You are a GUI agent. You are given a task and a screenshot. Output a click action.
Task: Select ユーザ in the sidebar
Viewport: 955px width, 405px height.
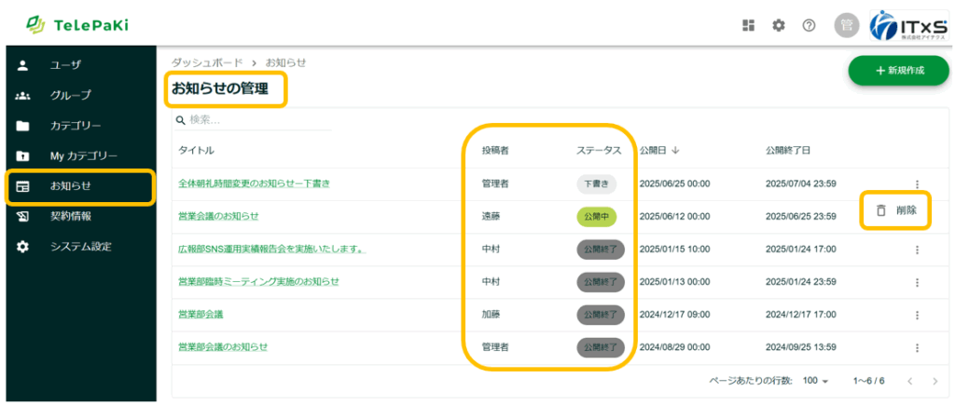(x=65, y=65)
